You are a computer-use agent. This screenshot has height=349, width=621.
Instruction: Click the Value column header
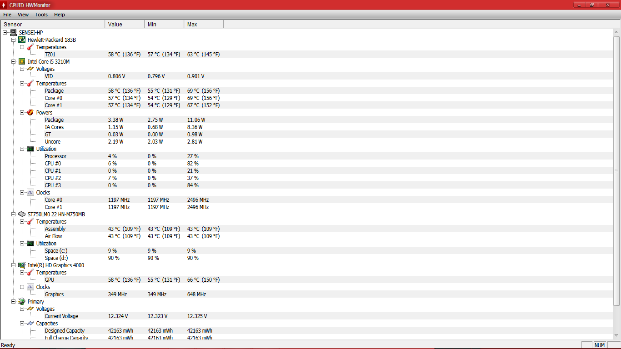(125, 25)
